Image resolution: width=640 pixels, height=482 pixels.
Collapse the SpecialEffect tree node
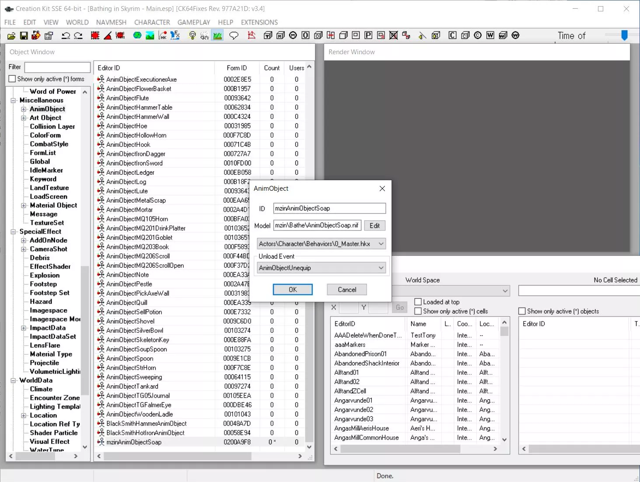[x=13, y=231]
